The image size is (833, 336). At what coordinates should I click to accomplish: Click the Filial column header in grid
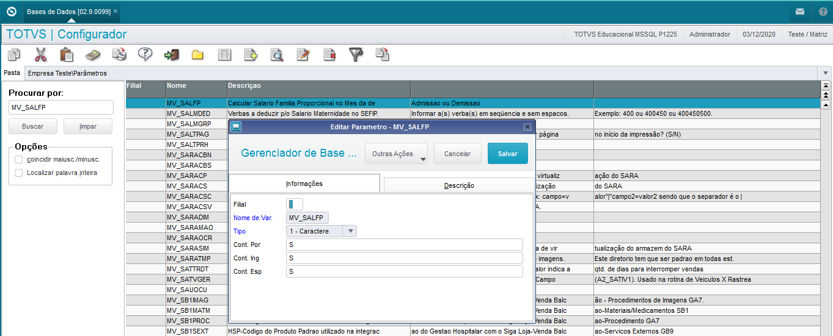pyautogui.click(x=145, y=90)
